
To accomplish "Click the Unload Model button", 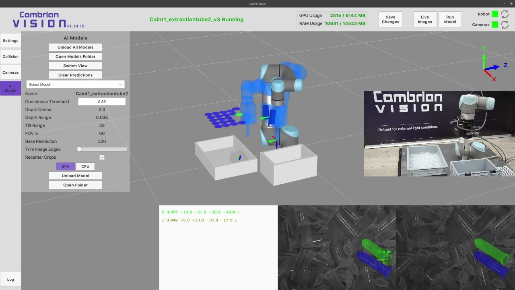I will [75, 176].
